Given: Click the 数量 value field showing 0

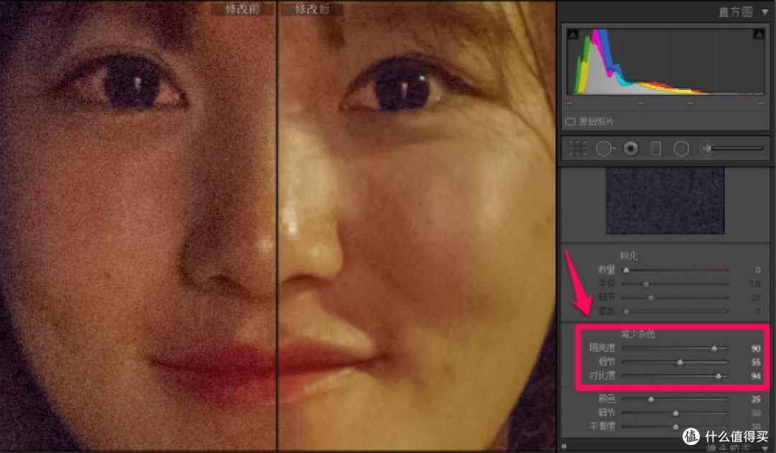Looking at the screenshot, I should 758,270.
